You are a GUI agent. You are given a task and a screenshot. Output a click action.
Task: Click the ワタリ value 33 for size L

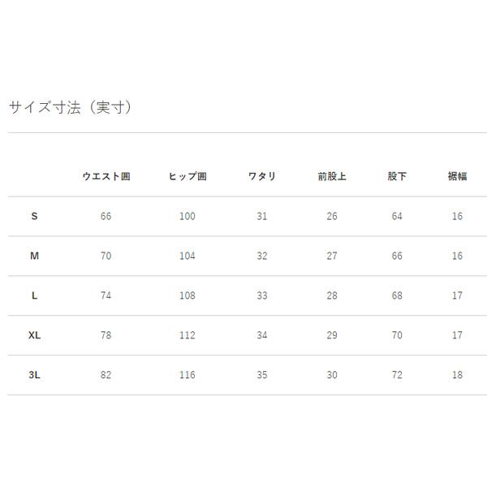pyautogui.click(x=261, y=295)
